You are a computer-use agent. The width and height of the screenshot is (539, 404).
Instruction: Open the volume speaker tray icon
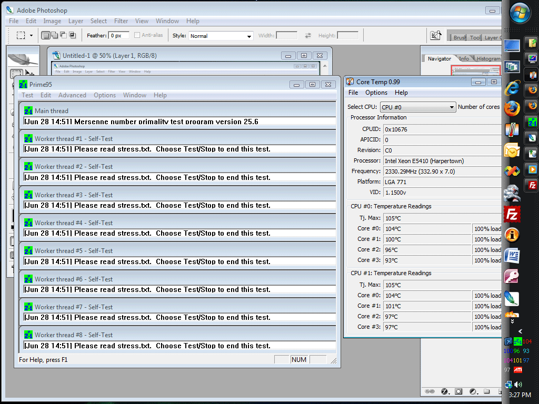point(518,385)
